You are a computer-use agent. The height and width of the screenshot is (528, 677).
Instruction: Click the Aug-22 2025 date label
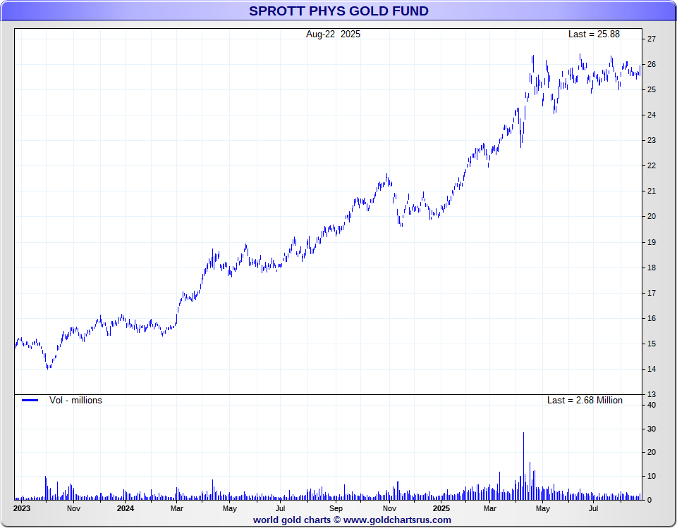(333, 34)
